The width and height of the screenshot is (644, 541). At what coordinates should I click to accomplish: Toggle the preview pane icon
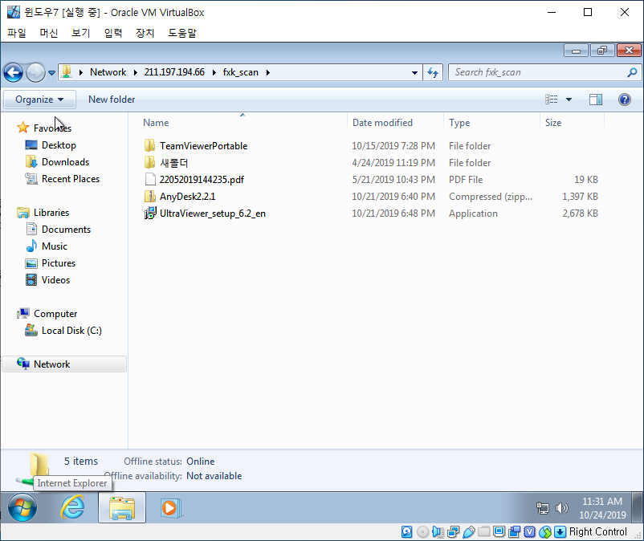point(595,100)
